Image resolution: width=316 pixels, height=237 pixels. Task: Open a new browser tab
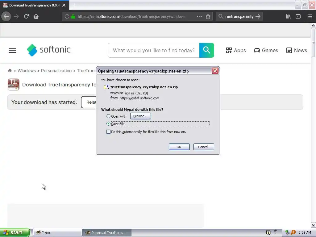click(75, 5)
